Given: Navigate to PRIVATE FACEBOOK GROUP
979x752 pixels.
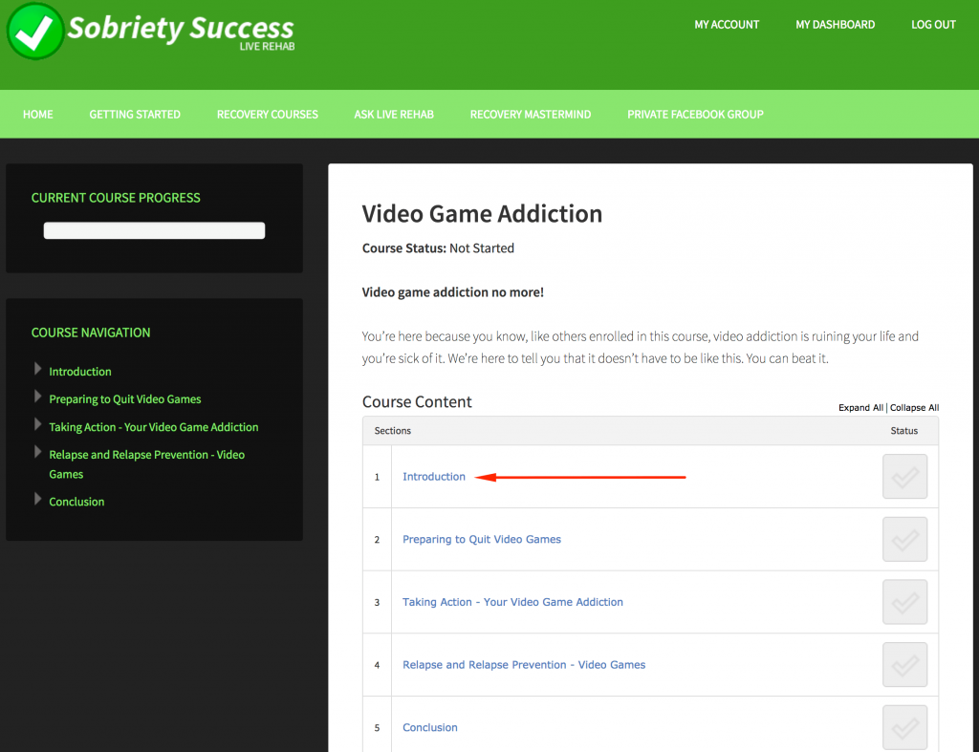Looking at the screenshot, I should [x=695, y=114].
